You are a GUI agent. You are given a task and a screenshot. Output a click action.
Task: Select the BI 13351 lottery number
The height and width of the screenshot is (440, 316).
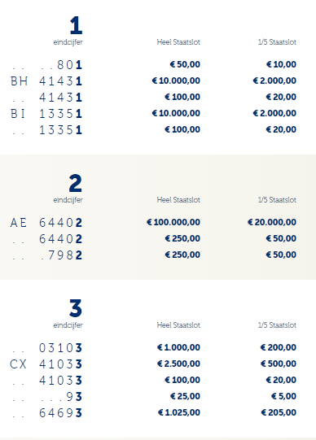point(46,114)
